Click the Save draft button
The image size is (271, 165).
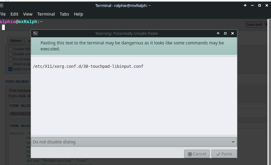click(254, 25)
